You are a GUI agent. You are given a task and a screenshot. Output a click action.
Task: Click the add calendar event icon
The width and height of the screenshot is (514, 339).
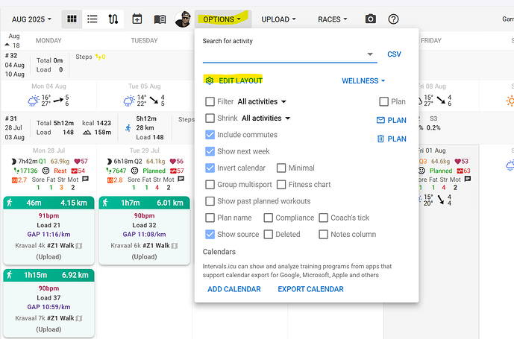[137, 19]
